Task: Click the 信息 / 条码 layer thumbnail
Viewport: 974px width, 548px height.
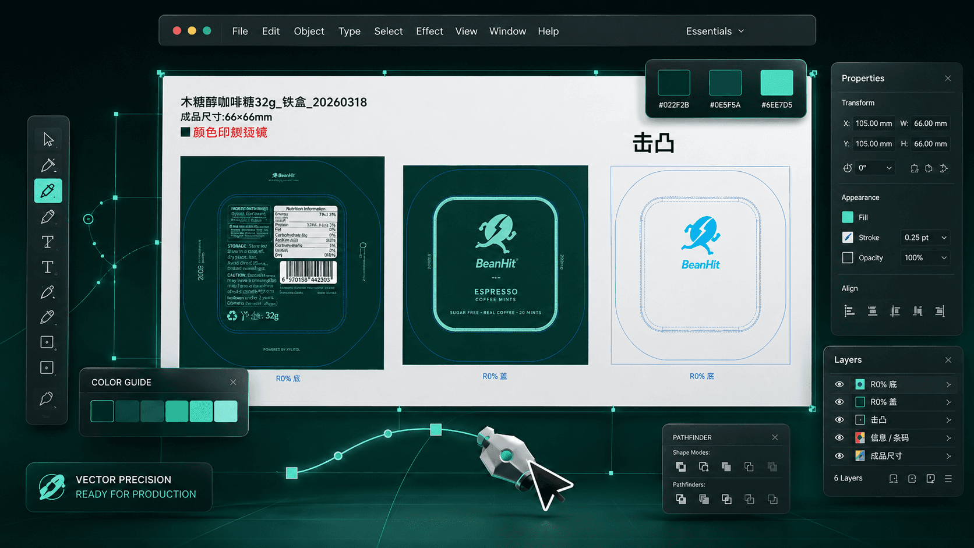Action: tap(860, 438)
